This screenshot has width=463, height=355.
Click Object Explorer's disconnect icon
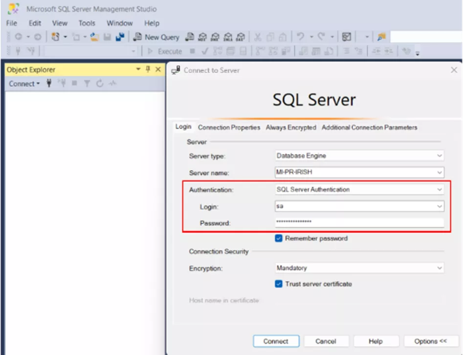pos(62,83)
